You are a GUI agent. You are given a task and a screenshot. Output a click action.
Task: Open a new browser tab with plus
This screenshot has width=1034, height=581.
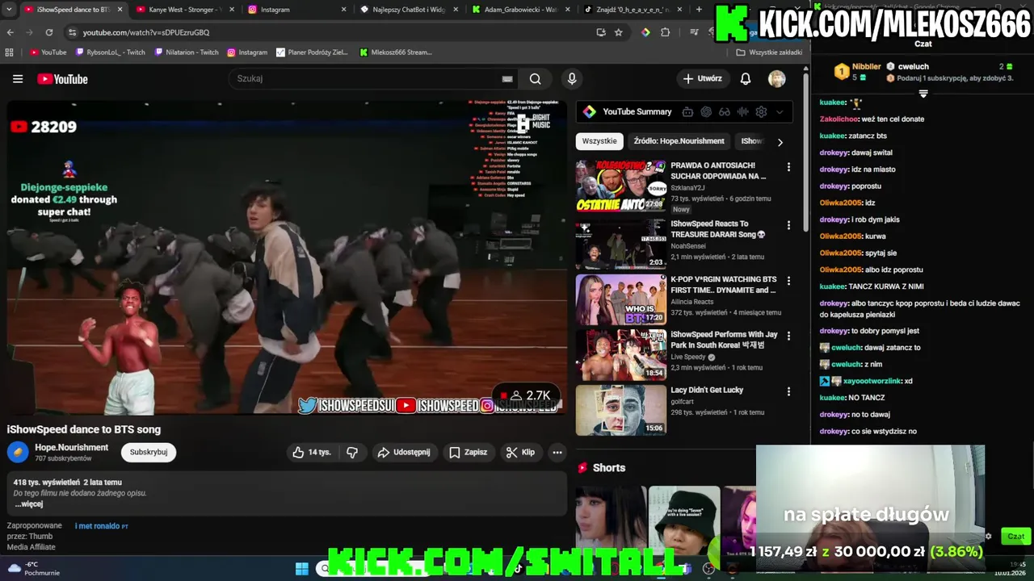[x=698, y=10]
